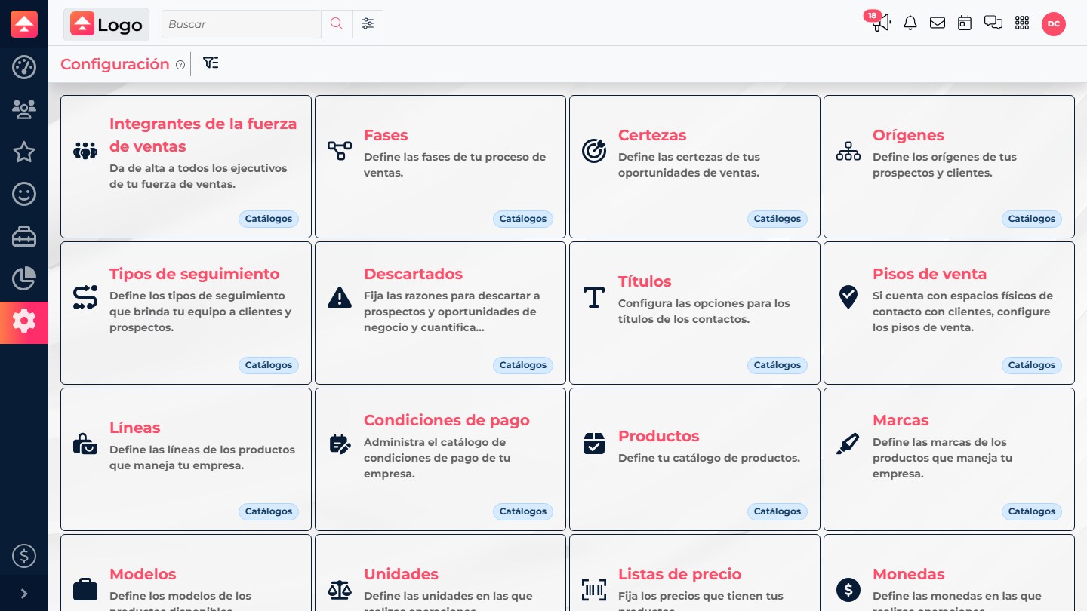
Task: Open the contacts group icon in sidebar
Action: [24, 109]
